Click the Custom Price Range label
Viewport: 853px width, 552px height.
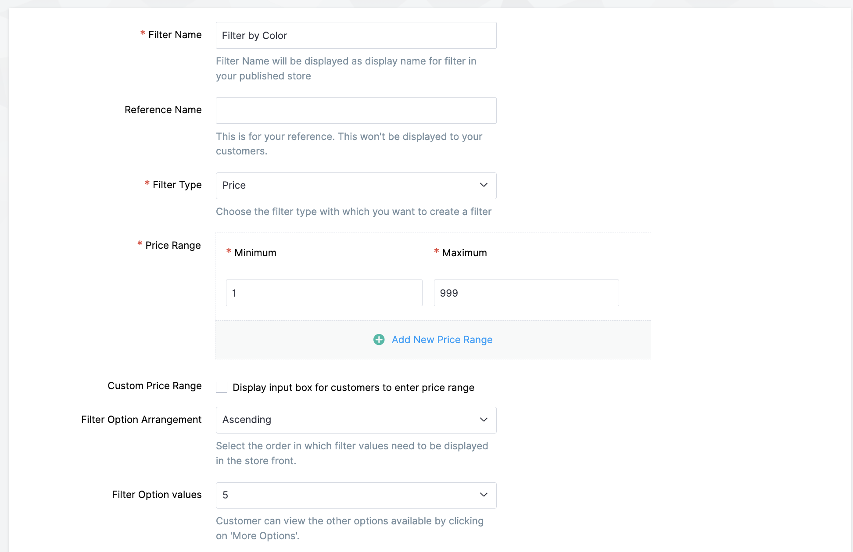tap(154, 386)
